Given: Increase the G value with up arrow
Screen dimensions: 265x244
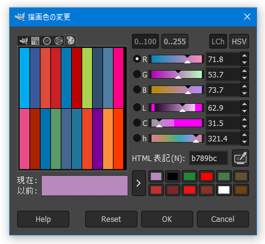Looking at the screenshot, I should (245, 71).
